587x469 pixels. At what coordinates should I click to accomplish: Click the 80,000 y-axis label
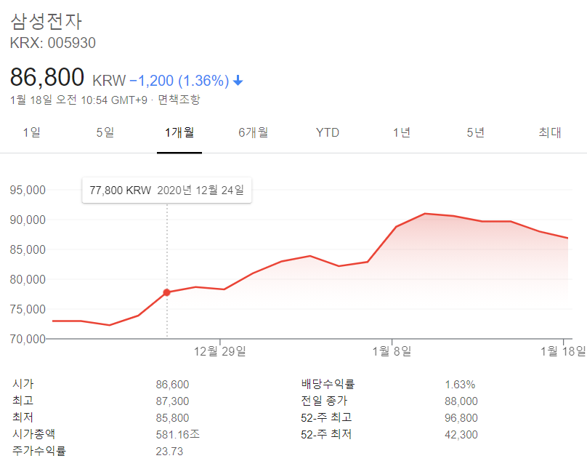tap(28, 279)
